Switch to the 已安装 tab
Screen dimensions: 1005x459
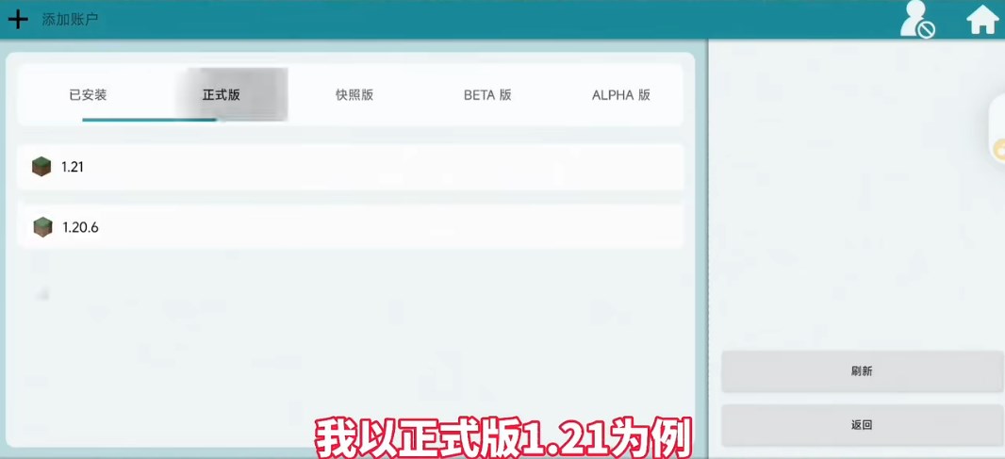tap(88, 95)
